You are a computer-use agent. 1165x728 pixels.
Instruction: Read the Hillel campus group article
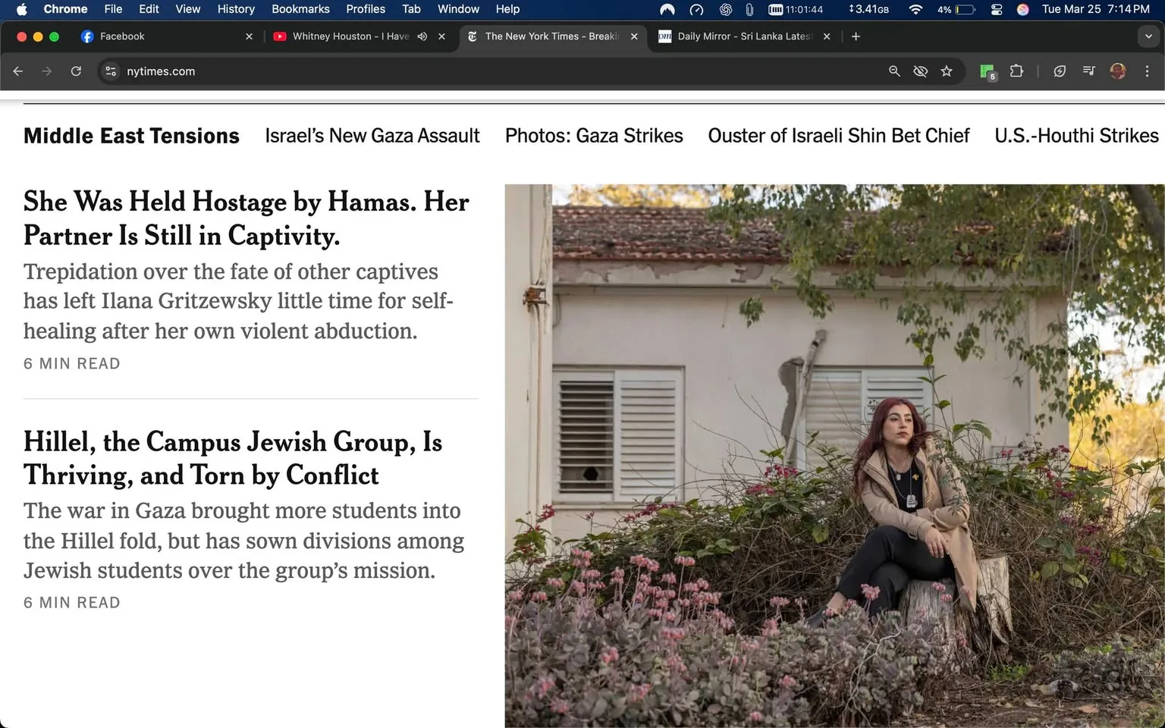tap(231, 458)
